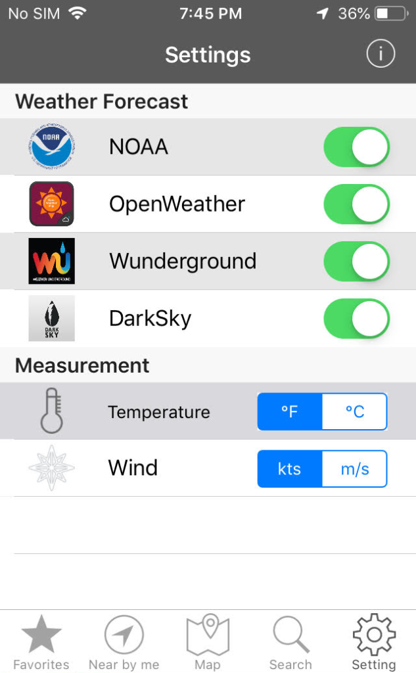Select the DarkSky icon

(51, 318)
